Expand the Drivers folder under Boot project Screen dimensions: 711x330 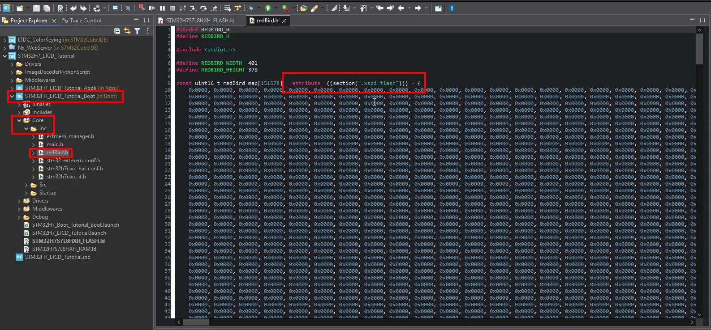pos(19,201)
